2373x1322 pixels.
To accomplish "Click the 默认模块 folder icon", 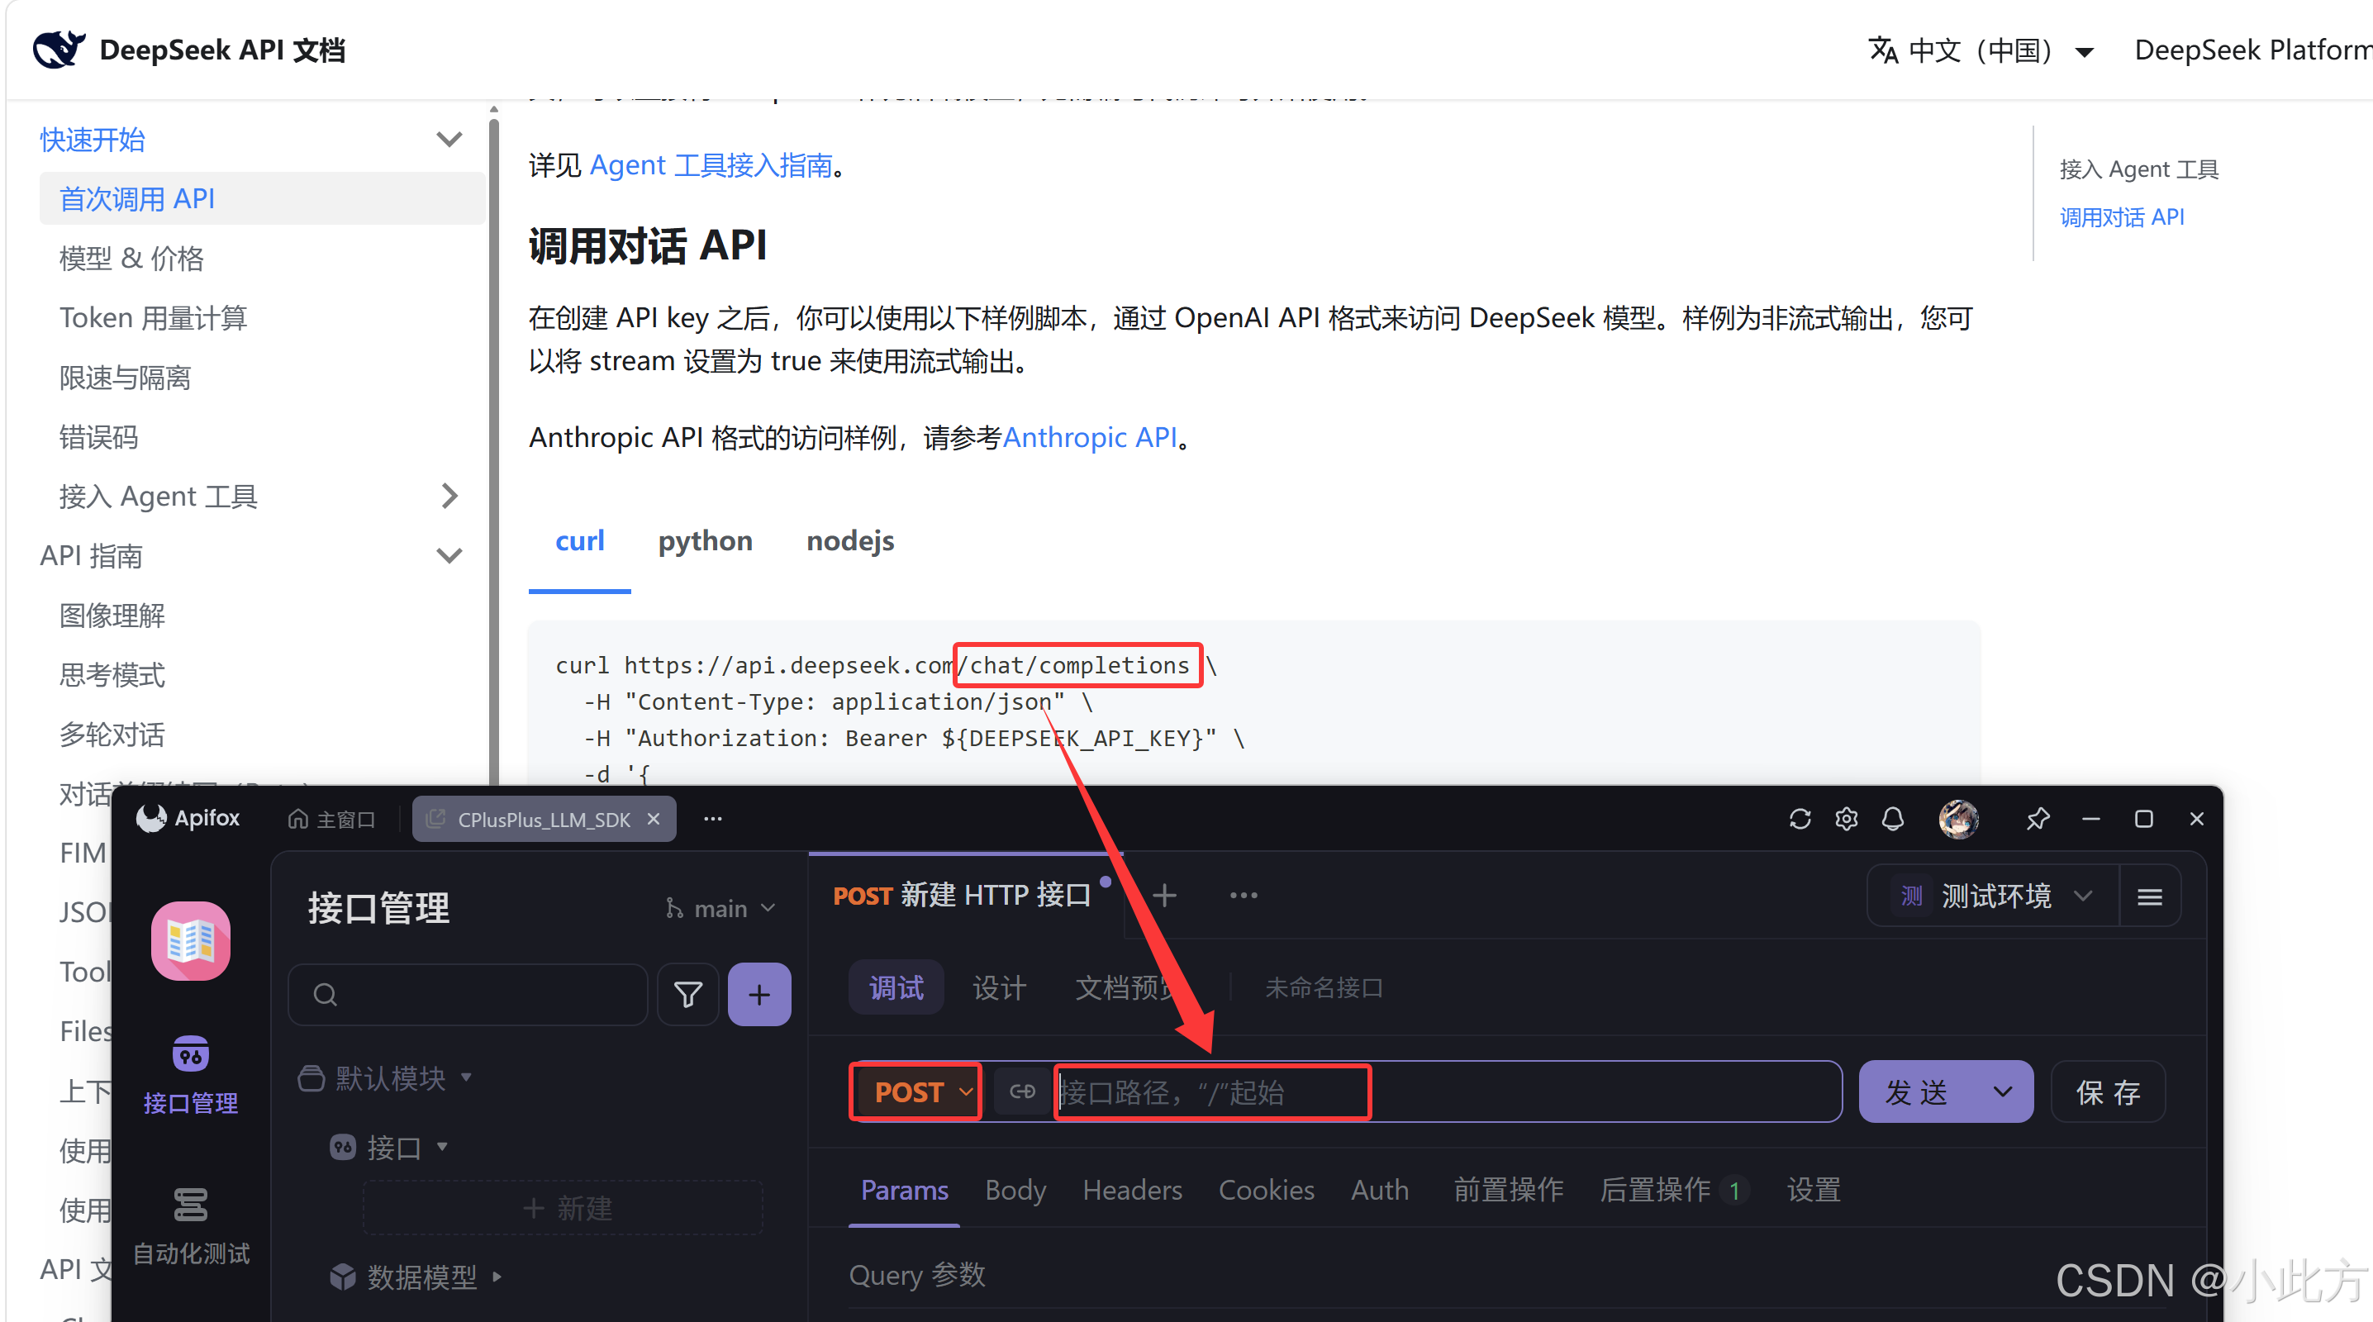I will tap(311, 1078).
